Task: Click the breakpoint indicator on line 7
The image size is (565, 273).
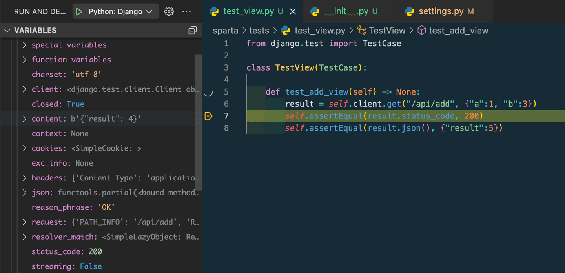Action: point(208,116)
